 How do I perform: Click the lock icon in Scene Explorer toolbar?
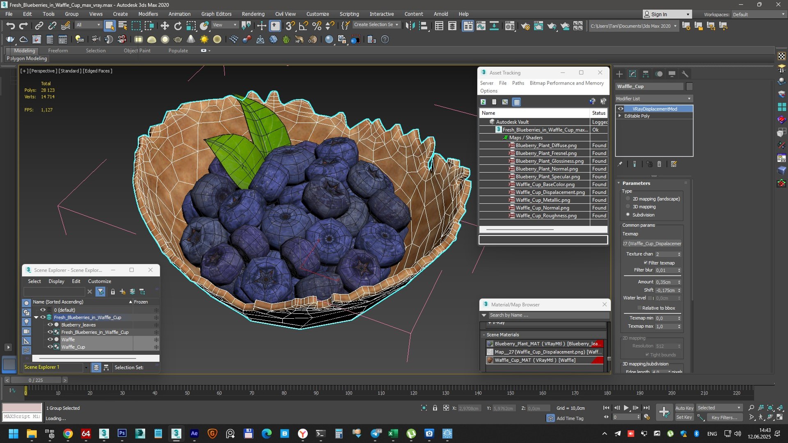coord(113,292)
